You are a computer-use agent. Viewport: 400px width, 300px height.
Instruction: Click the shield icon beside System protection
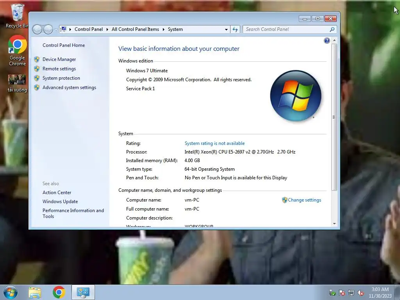point(37,78)
